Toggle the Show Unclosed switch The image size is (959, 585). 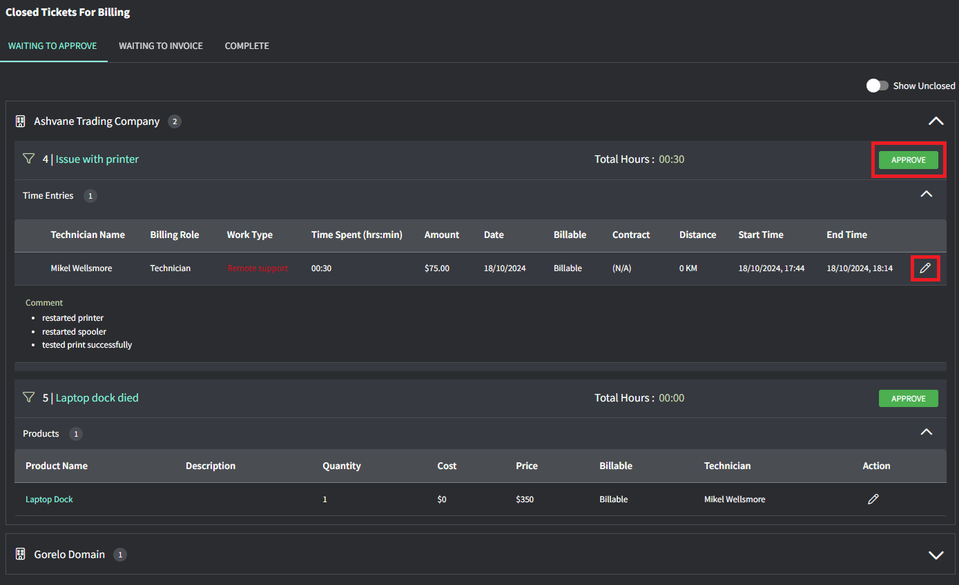click(878, 86)
